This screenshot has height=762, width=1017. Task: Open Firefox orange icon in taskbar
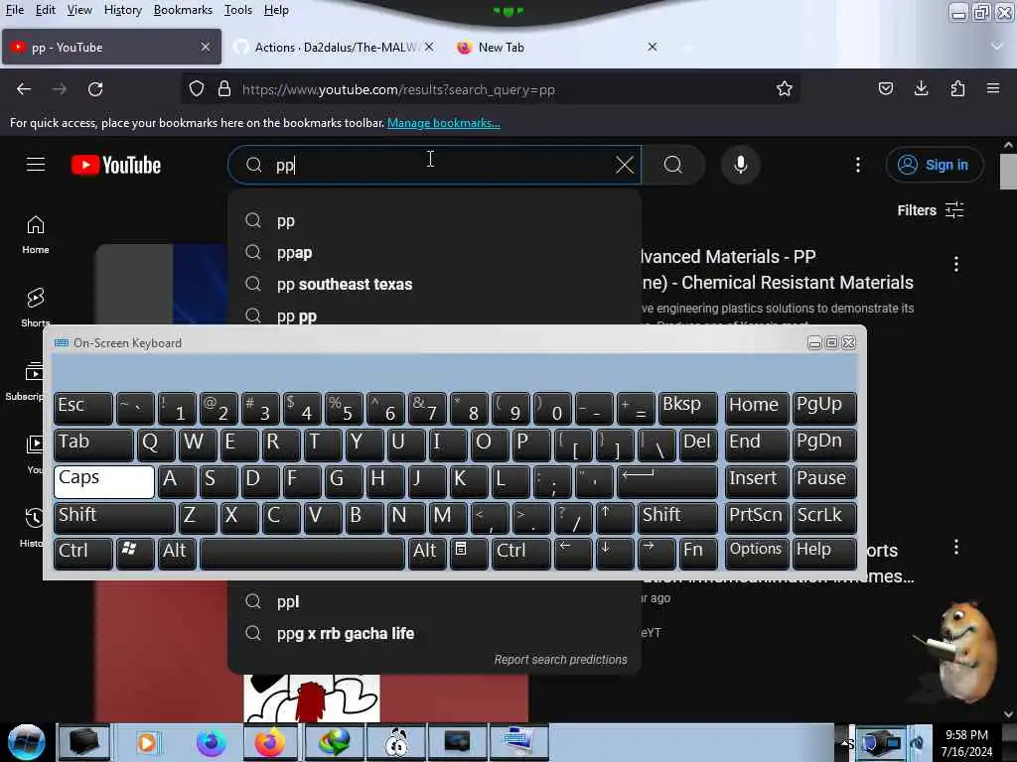tap(270, 742)
